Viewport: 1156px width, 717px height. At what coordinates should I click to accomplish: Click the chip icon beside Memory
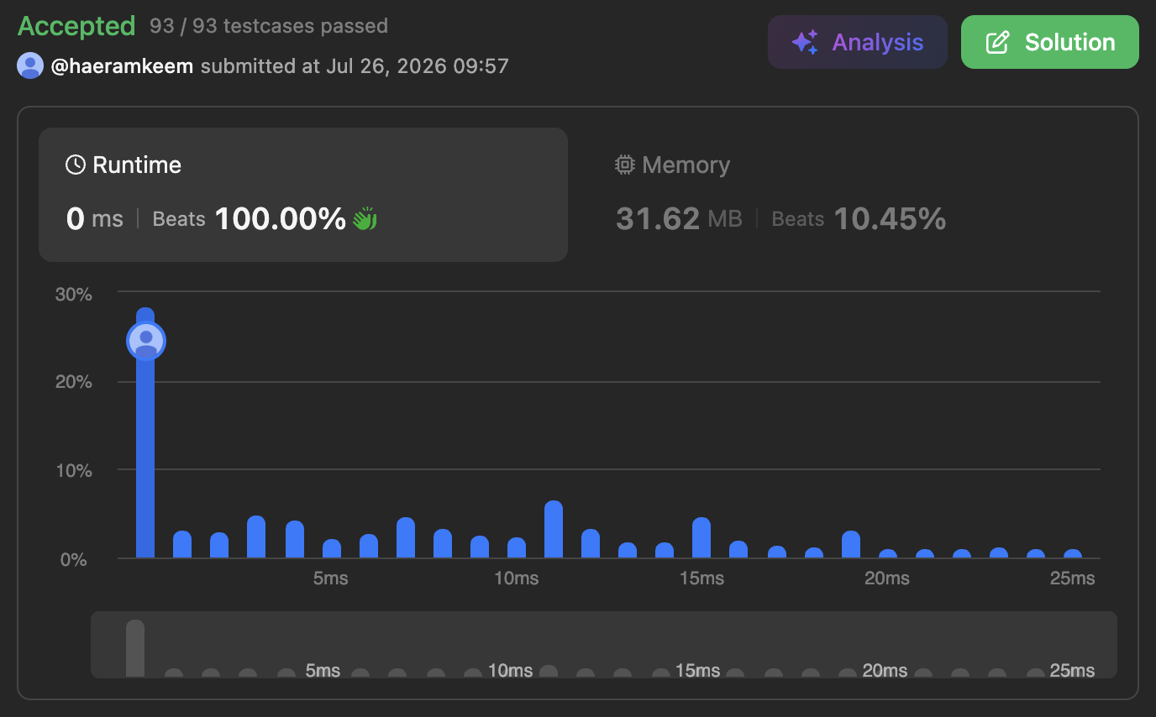pyautogui.click(x=624, y=165)
